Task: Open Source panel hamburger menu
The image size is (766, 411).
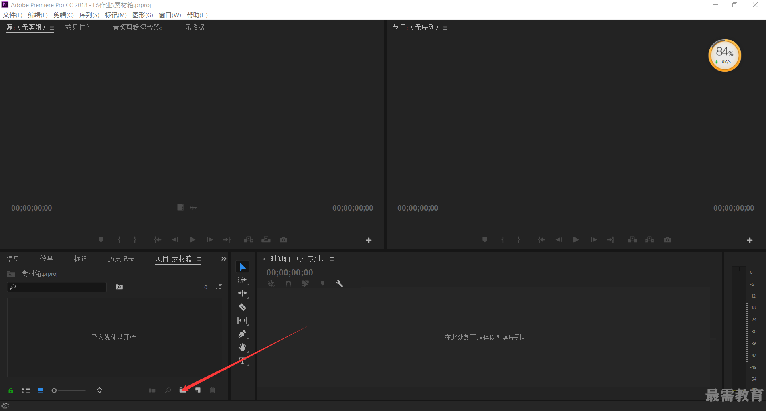Action: click(52, 28)
